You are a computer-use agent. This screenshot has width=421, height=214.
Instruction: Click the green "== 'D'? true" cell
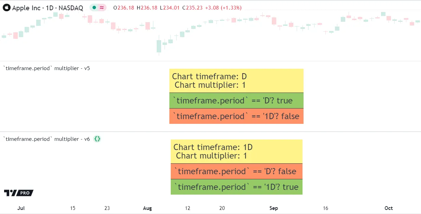point(236,100)
